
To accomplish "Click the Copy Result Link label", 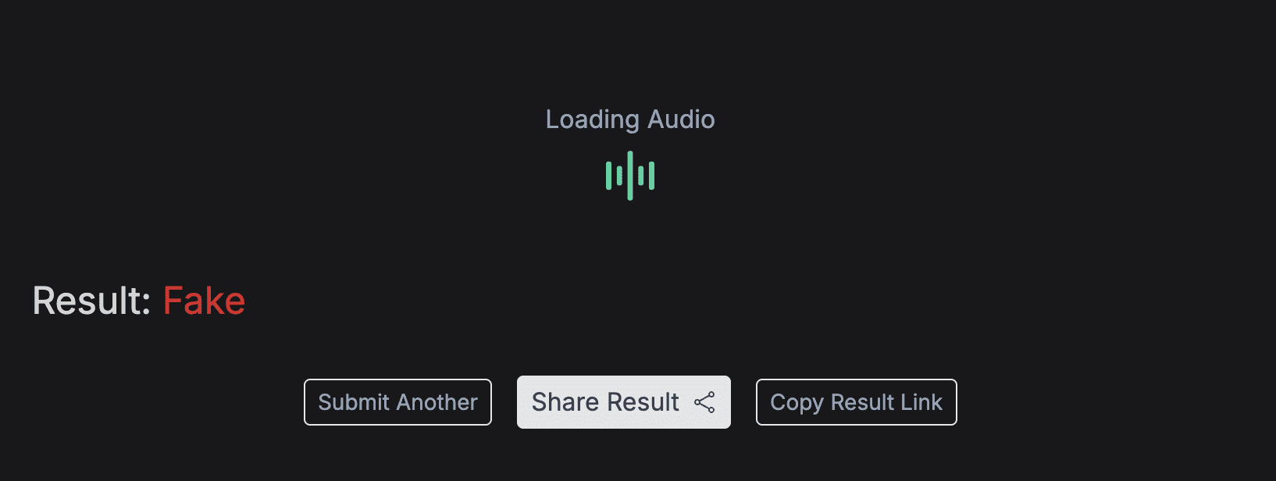I will point(856,403).
